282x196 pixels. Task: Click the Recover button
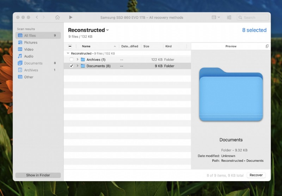pyautogui.click(x=256, y=175)
